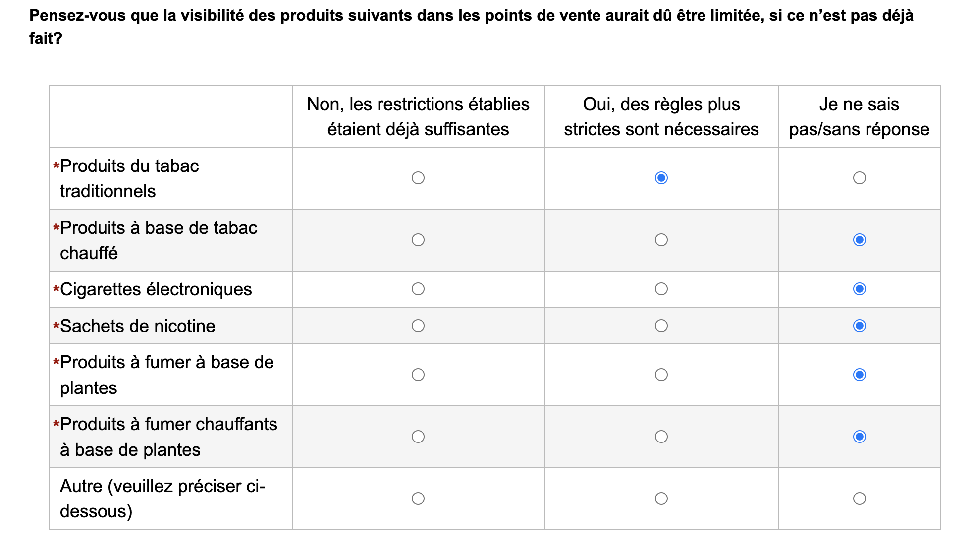Select 'Non' for fumer chauffants à base de plantes
Image resolution: width=975 pixels, height=553 pixels.
coord(418,437)
